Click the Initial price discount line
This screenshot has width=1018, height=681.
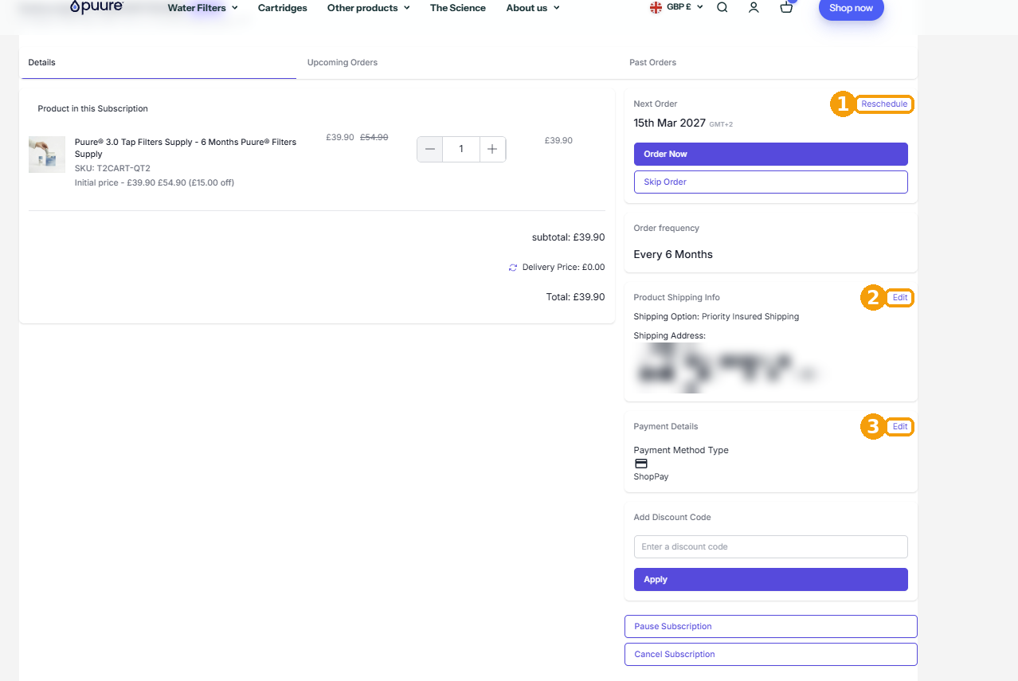point(155,182)
